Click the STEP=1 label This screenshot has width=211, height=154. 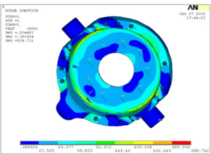coord(12,17)
